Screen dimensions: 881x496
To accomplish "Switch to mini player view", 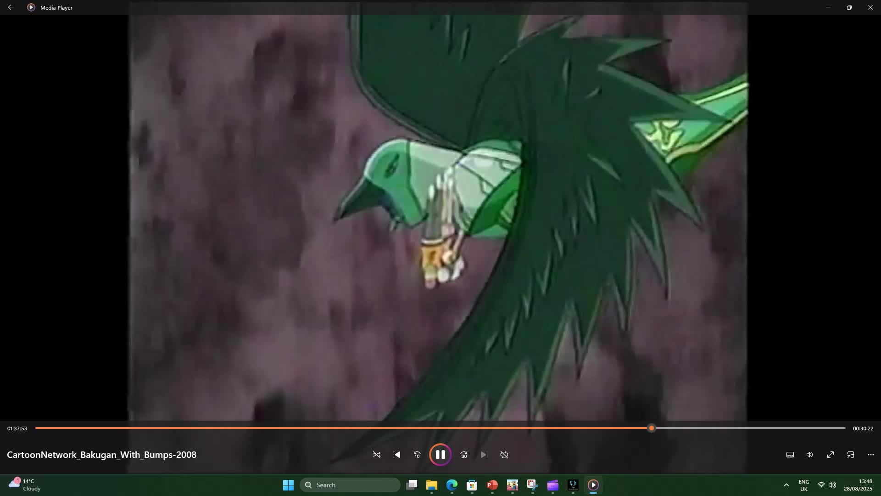I will 851,455.
